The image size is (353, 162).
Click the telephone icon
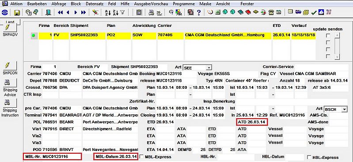tap(271, 12)
